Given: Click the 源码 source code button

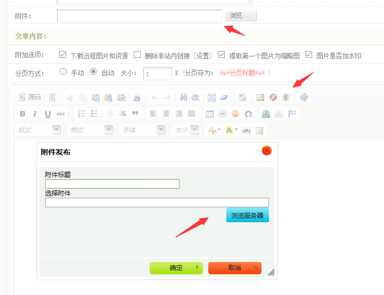Looking at the screenshot, I should pos(30,97).
